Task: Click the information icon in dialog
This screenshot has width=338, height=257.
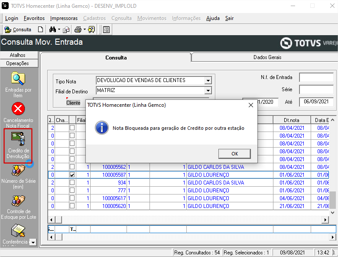Action: 102,128
